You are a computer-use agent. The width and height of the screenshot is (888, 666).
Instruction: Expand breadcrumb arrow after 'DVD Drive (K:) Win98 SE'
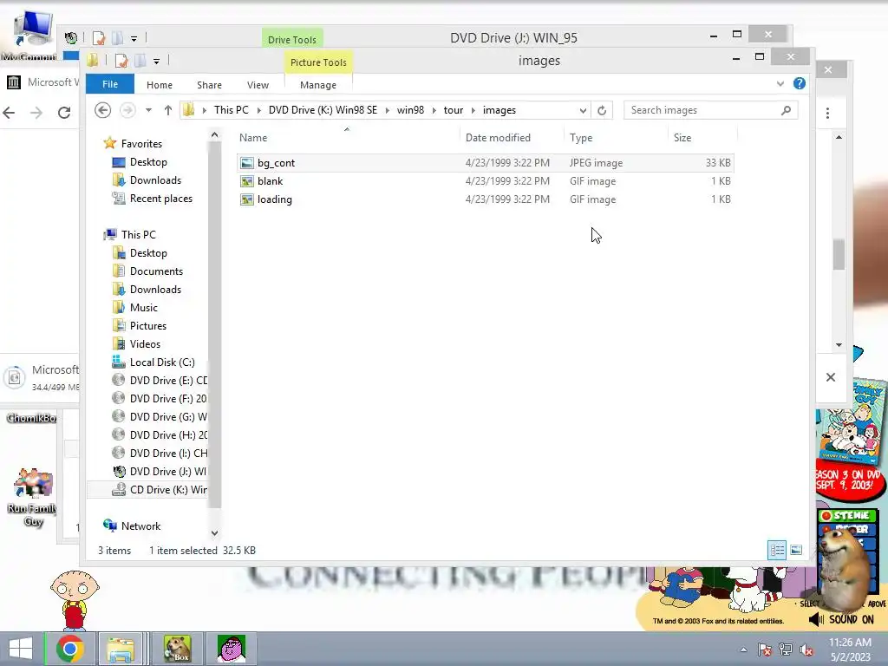[388, 110]
